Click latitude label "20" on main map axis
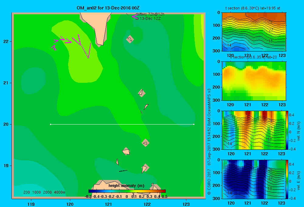This screenshot has height=207, width=304. [x=6, y=124]
